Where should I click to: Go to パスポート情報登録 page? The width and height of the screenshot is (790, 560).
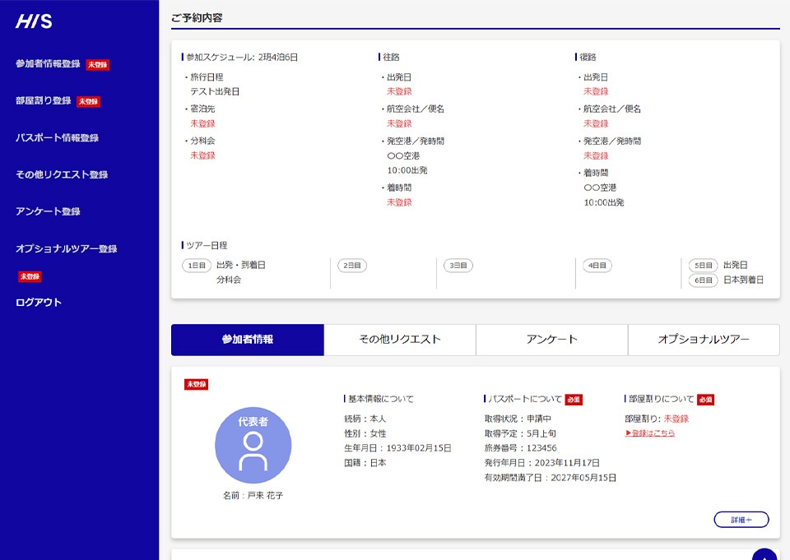click(x=57, y=138)
